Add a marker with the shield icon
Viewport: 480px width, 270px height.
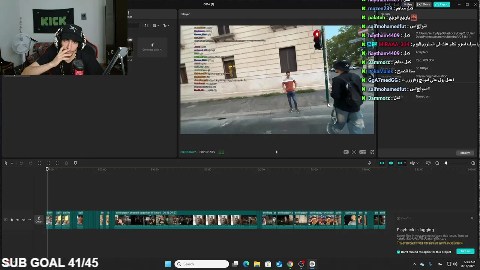click(75, 163)
